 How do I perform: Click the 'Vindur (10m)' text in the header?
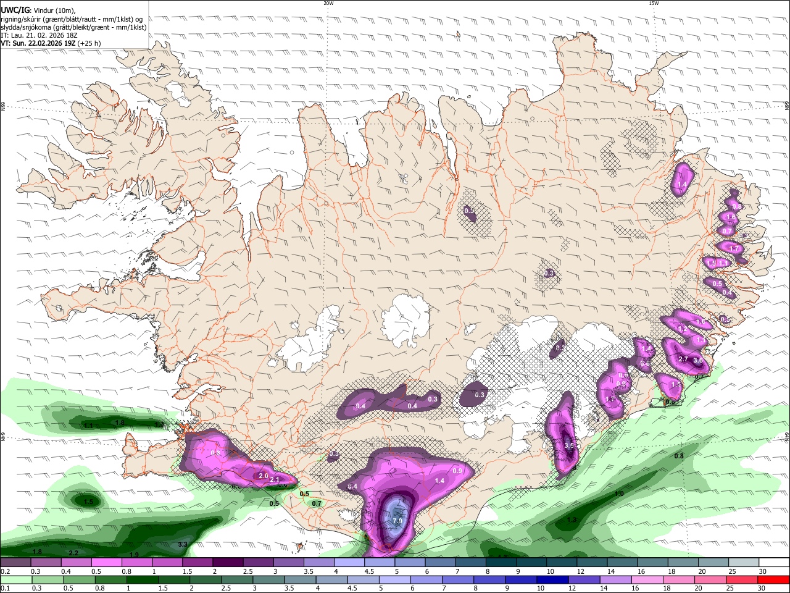click(54, 10)
